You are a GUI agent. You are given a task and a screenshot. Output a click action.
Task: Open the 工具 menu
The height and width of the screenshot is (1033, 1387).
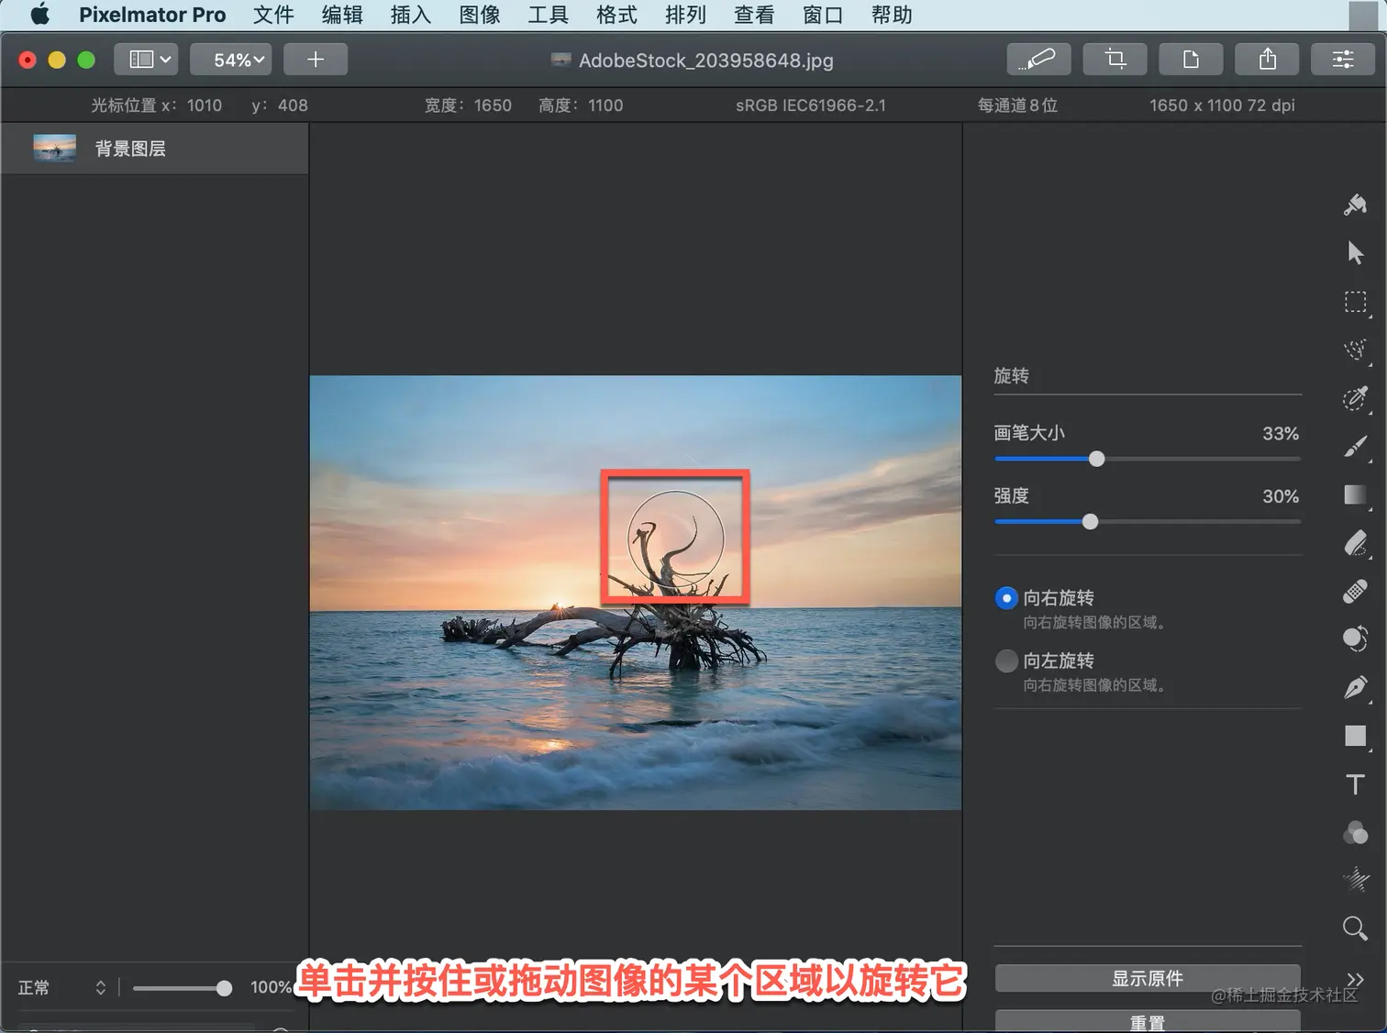tap(549, 15)
